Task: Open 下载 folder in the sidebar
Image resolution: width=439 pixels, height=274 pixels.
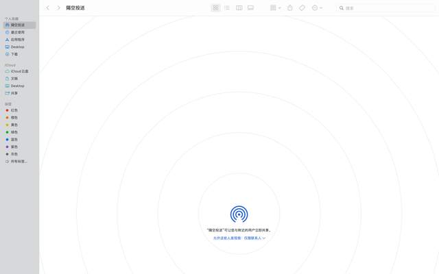Action: click(20, 54)
